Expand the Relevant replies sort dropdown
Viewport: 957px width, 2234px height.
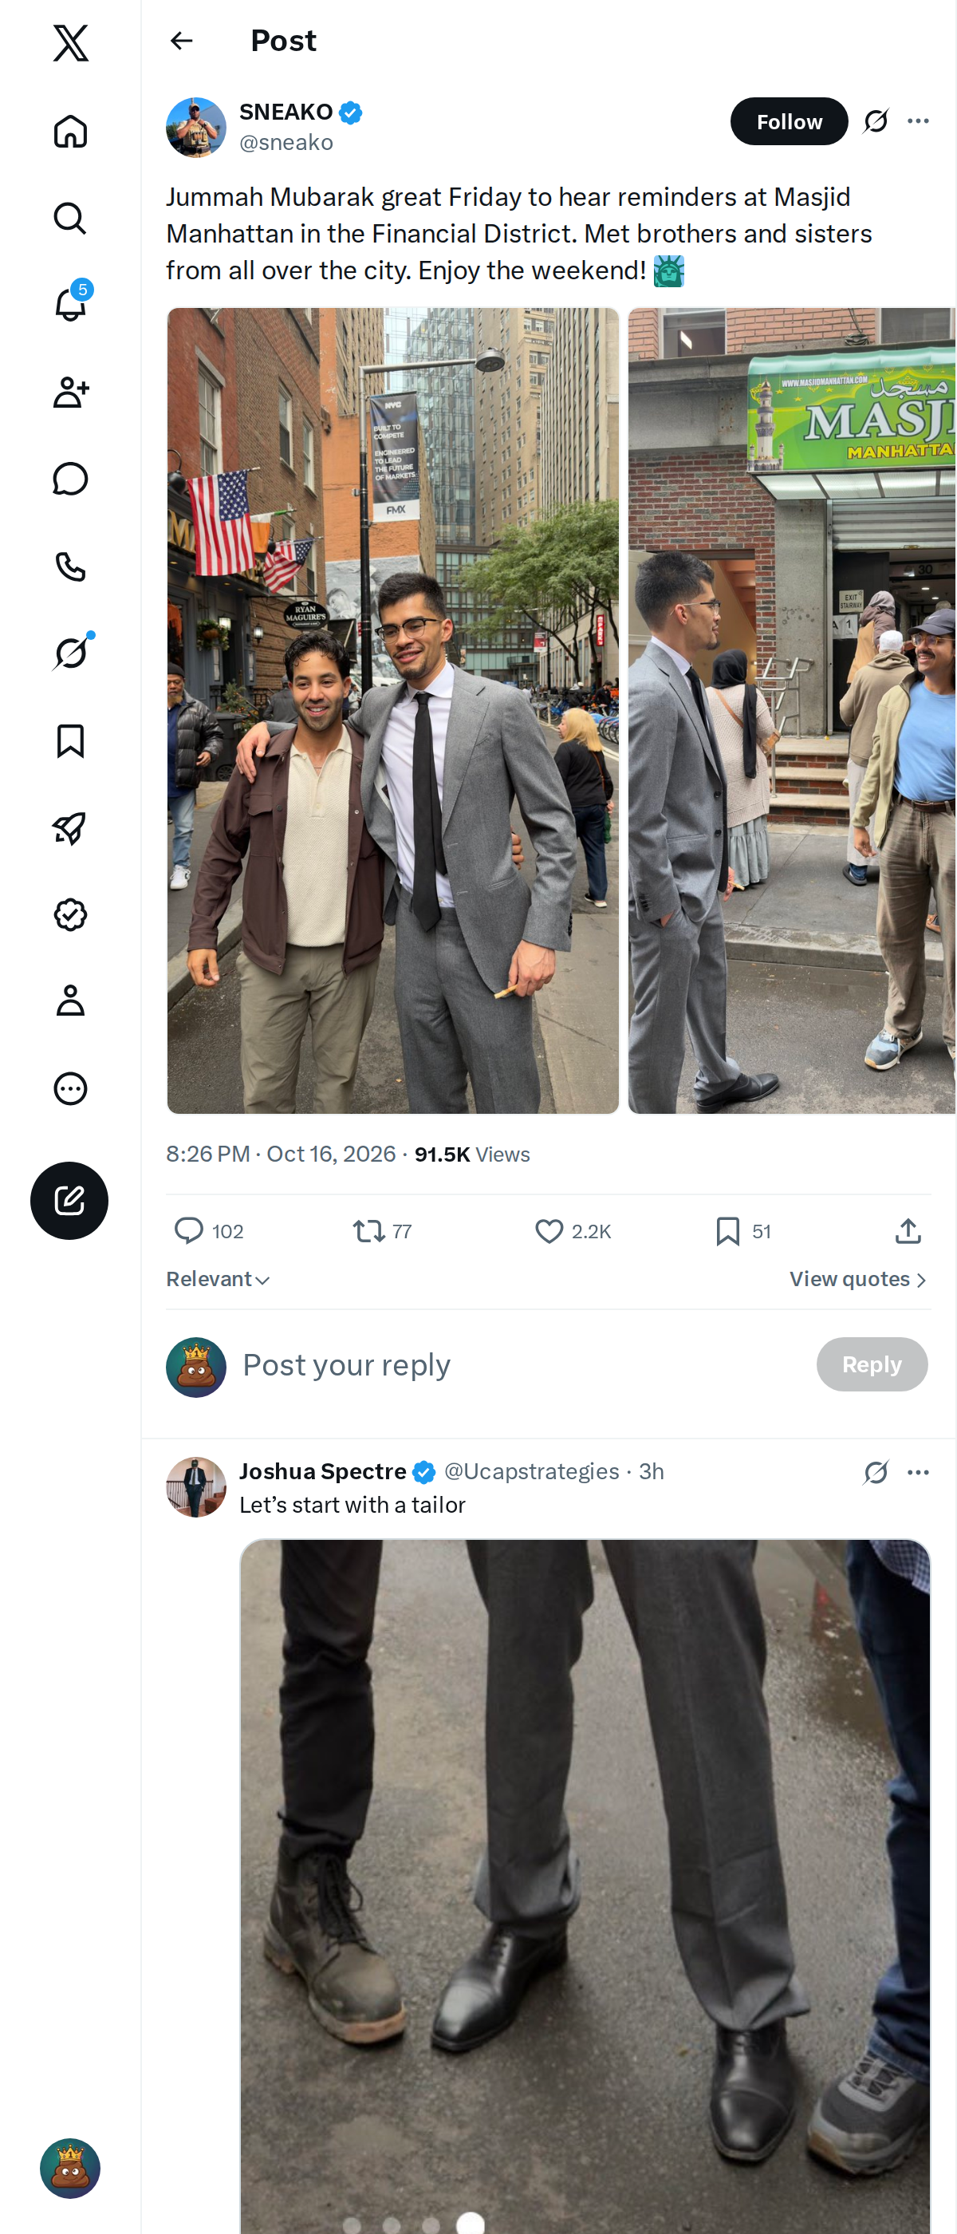(x=219, y=1279)
